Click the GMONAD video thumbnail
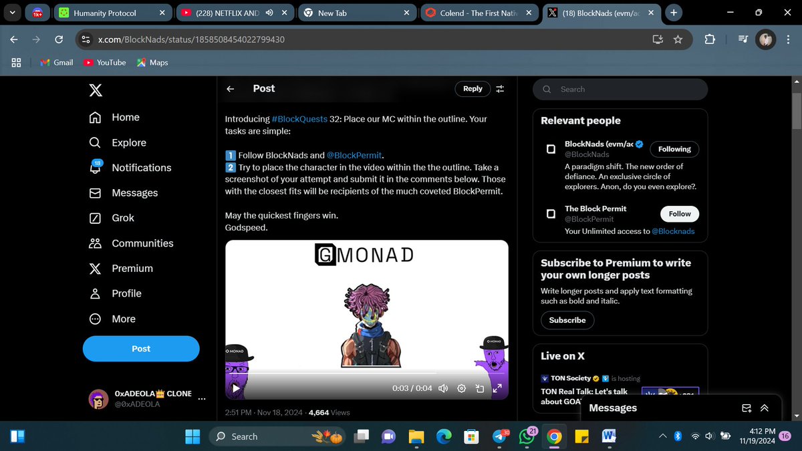The image size is (802, 451). (x=367, y=319)
